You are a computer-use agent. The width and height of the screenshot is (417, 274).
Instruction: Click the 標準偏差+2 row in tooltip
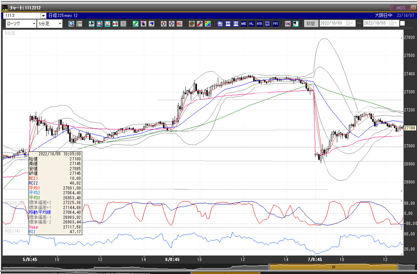point(55,203)
